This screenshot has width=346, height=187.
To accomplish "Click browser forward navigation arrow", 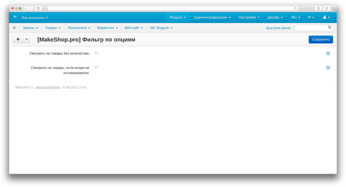I will tap(31, 9).
